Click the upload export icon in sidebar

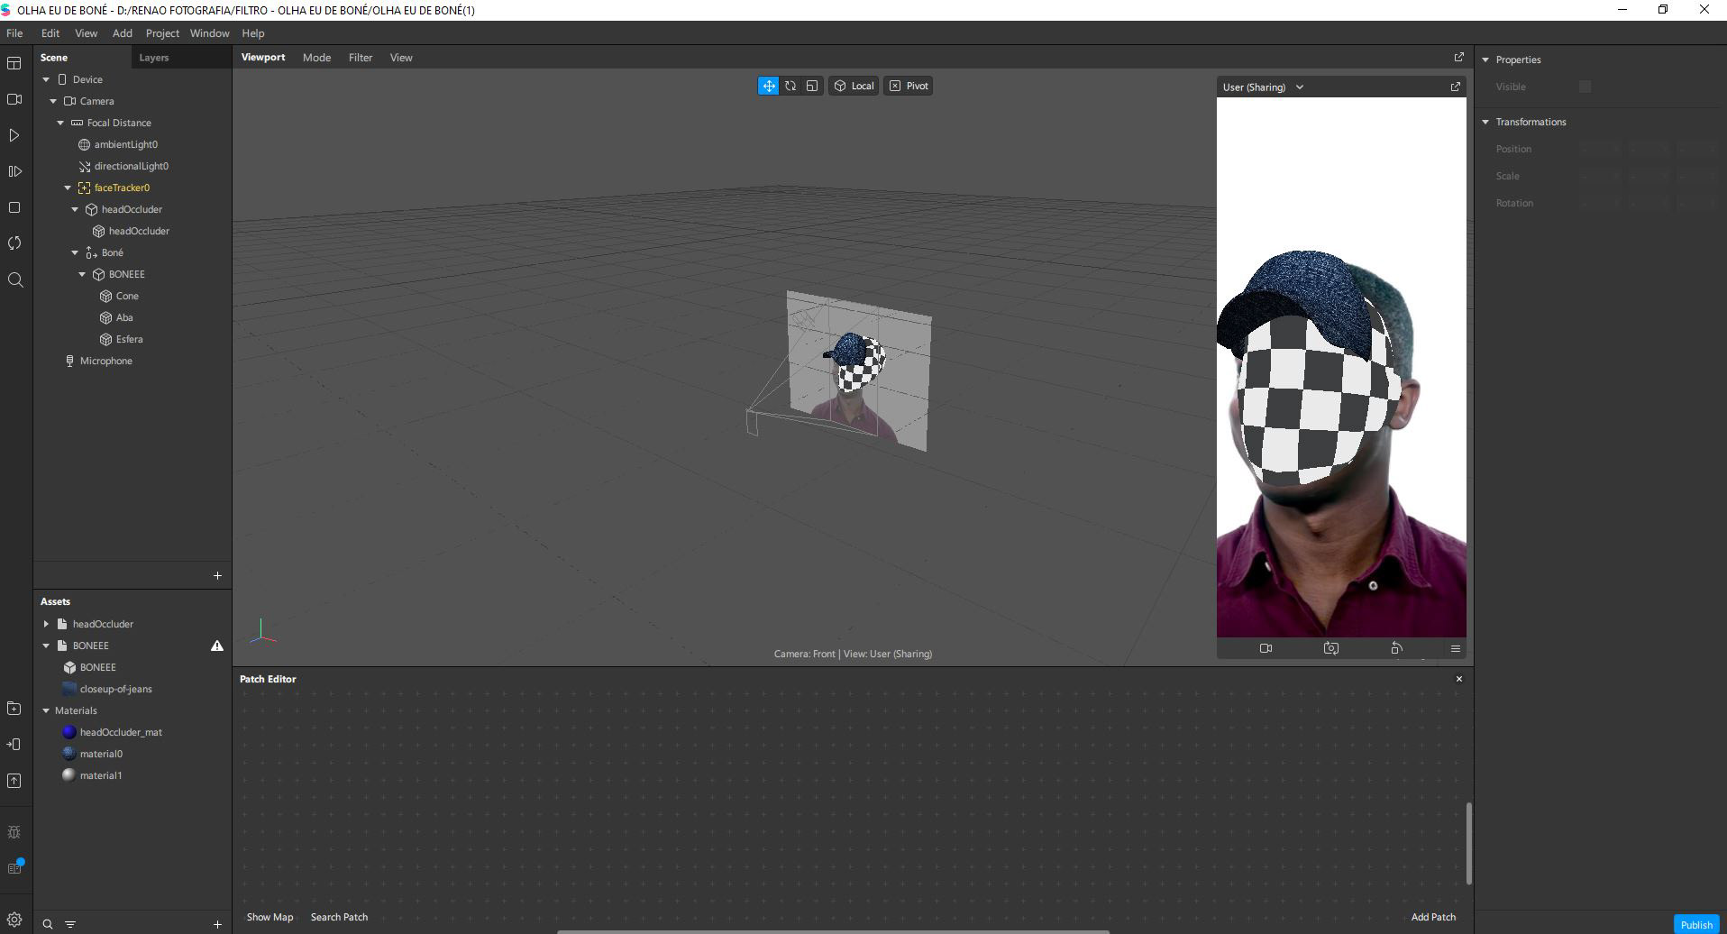tap(14, 781)
